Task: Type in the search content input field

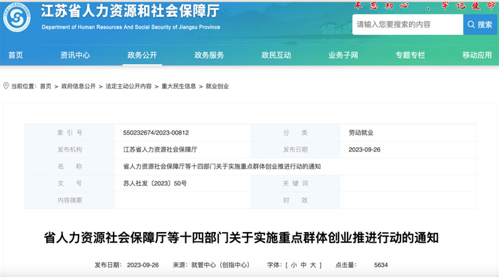Action: tap(407, 25)
